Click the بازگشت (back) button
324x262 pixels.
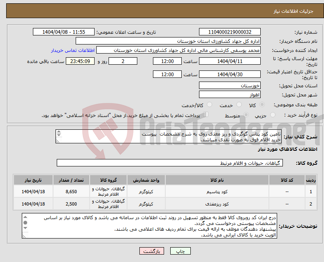pyautogui.click(x=152, y=251)
